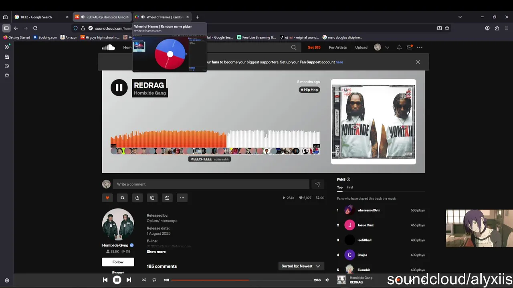Image resolution: width=513 pixels, height=288 pixels.
Task: Select the Hip Hop tag
Action: click(309, 90)
